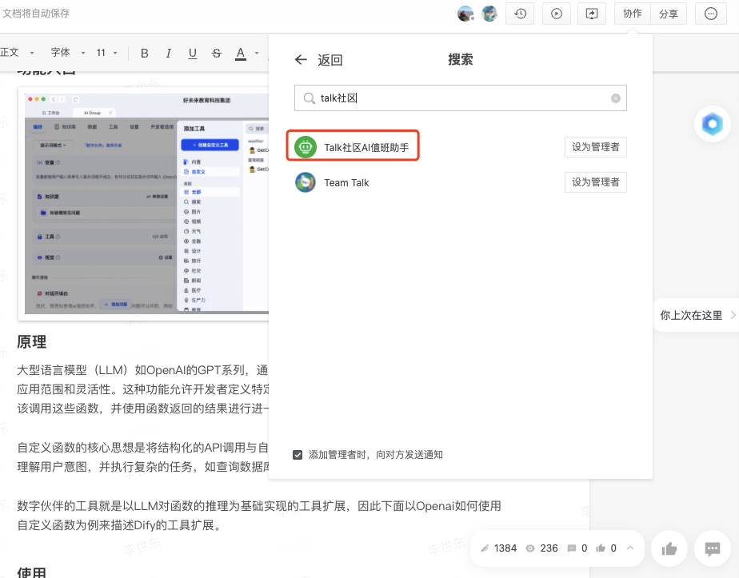The width and height of the screenshot is (739, 578).
Task: Clear the search field text
Action: [616, 98]
